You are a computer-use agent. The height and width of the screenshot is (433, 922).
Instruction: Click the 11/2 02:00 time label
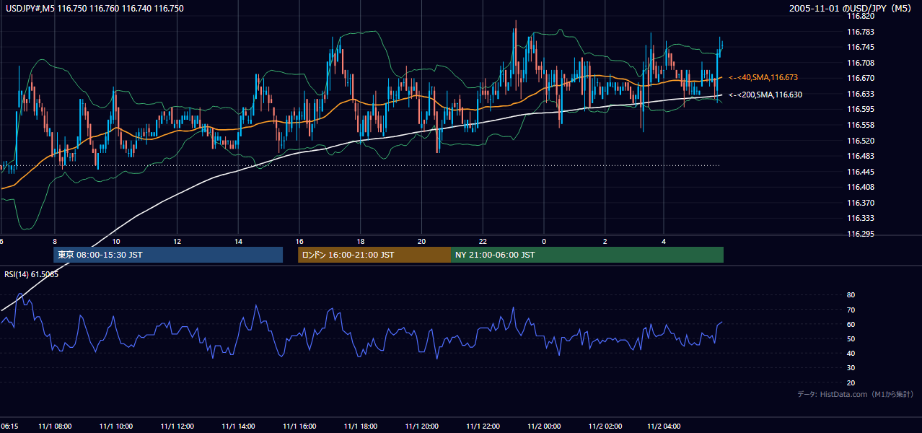605,427
